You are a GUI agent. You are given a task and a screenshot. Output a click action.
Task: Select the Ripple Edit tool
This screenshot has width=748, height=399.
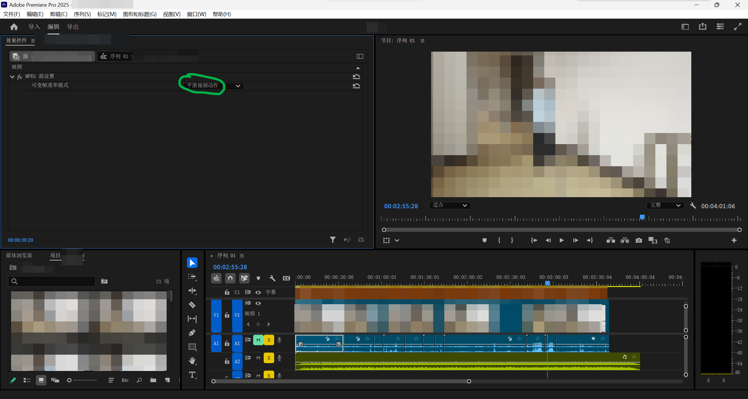tap(192, 291)
